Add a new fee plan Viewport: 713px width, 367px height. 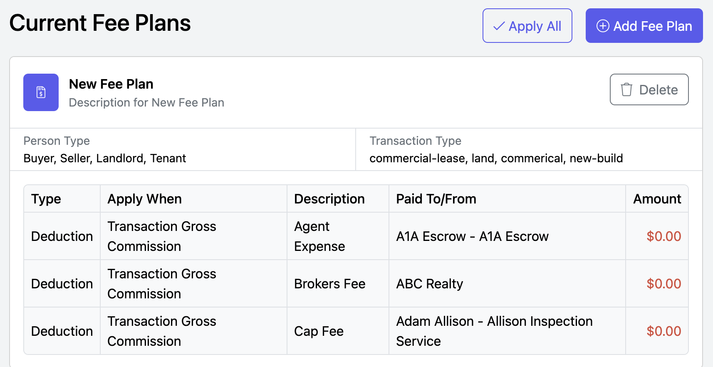coord(644,26)
